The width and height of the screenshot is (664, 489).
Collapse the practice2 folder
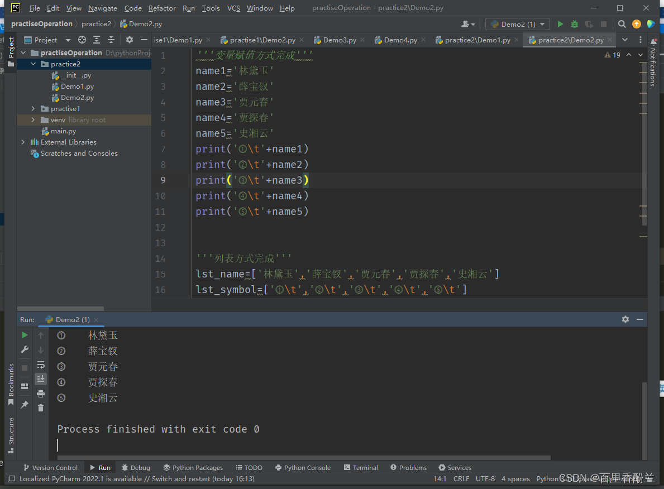click(x=33, y=64)
